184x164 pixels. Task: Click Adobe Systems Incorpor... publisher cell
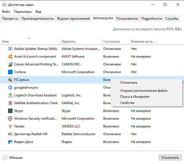(x=81, y=49)
